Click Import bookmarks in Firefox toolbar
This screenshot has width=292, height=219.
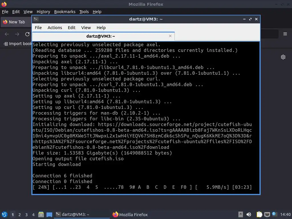[x=18, y=44]
